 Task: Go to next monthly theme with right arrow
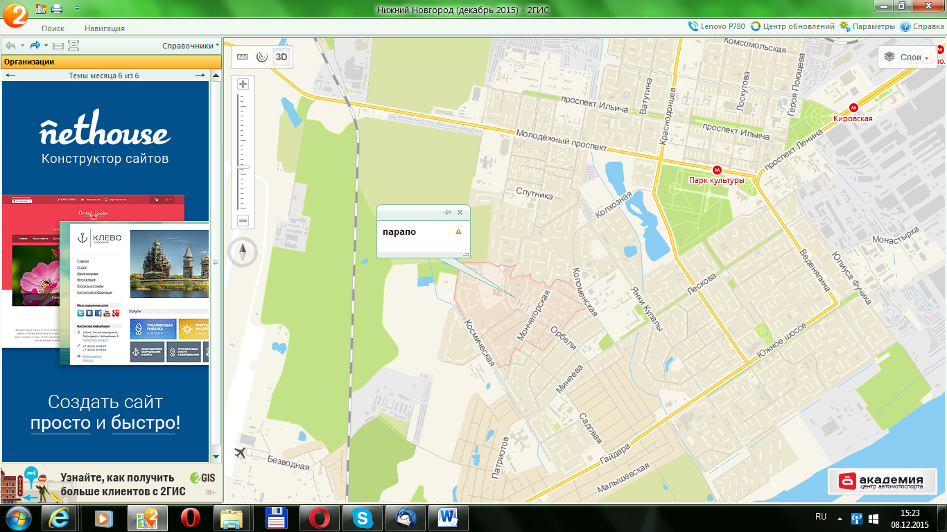coord(200,76)
